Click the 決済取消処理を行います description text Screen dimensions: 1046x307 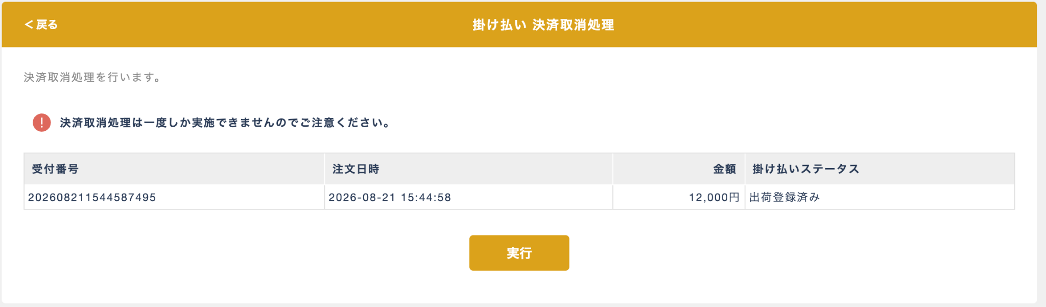pos(92,77)
